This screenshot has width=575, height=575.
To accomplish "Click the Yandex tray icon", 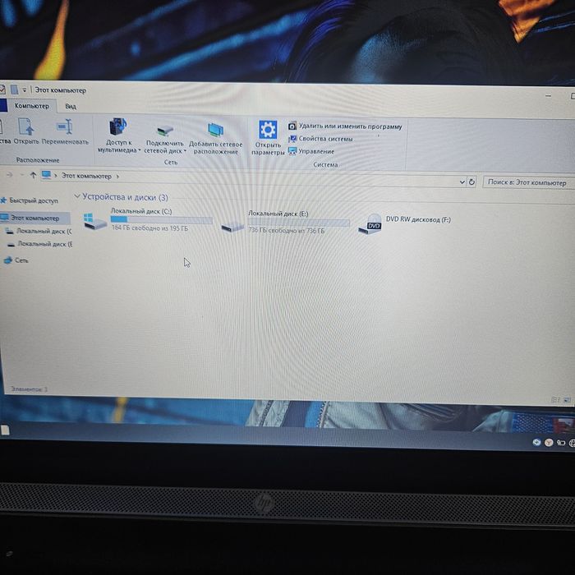I will coord(549,443).
